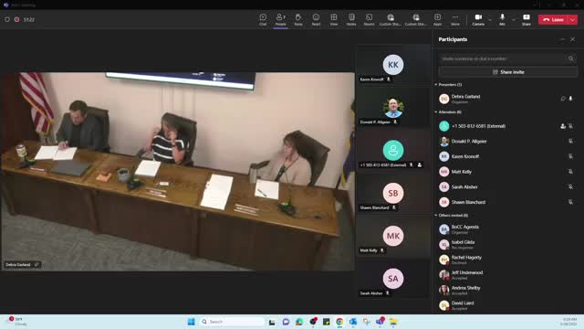This screenshot has width=584, height=329.
Task: Click Matt Kelly's muted mic icon
Action: [570, 172]
